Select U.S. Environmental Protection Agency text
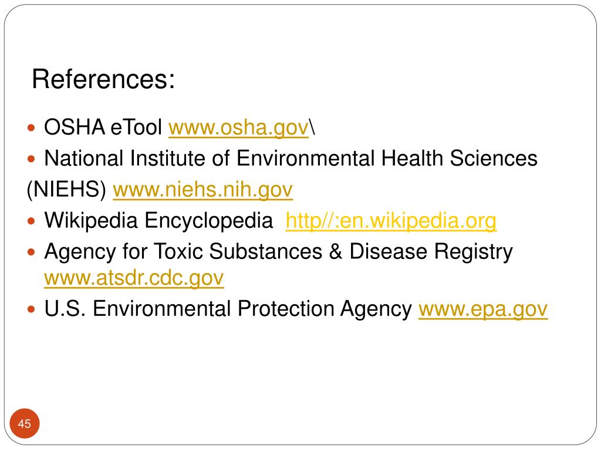This screenshot has width=601, height=451. pos(228,309)
